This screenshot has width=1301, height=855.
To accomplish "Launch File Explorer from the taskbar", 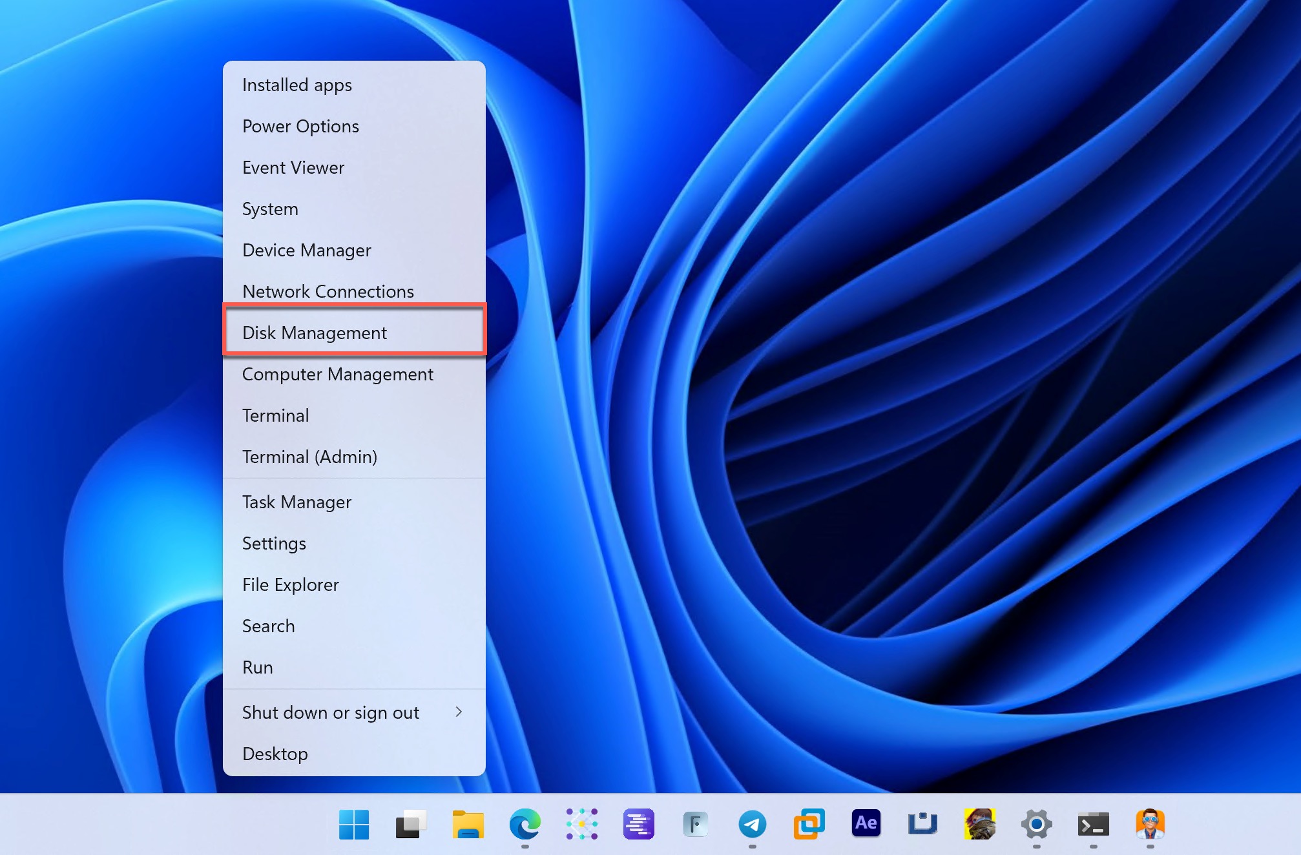I will point(468,824).
